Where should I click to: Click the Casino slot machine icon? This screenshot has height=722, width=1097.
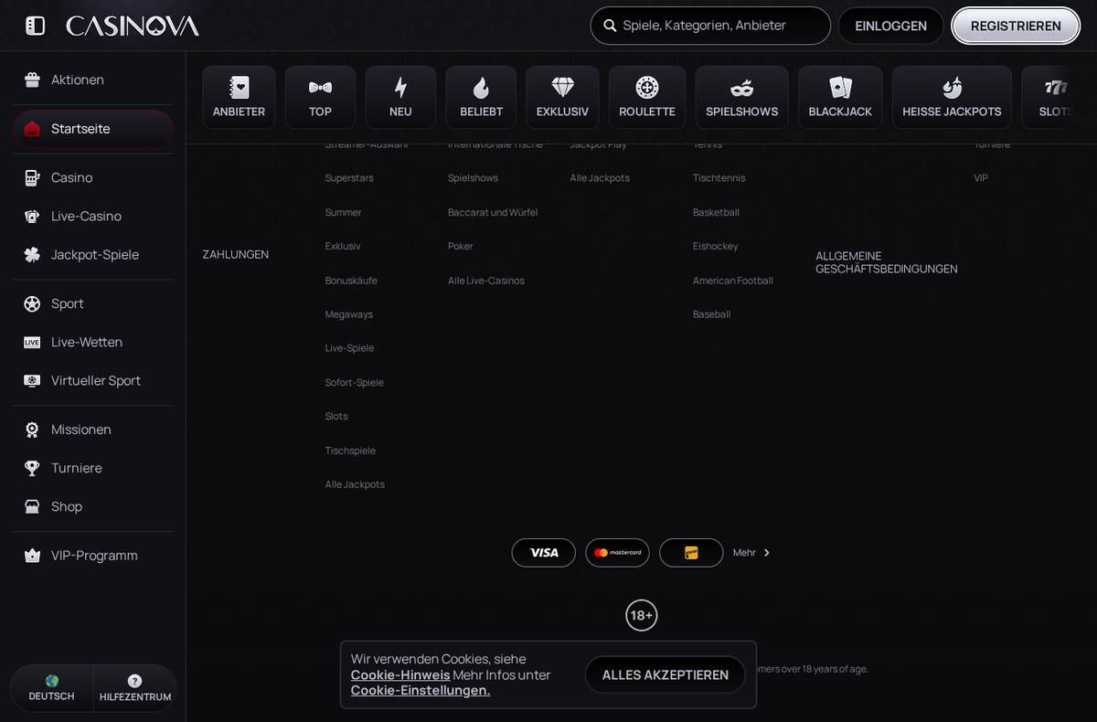(x=32, y=177)
